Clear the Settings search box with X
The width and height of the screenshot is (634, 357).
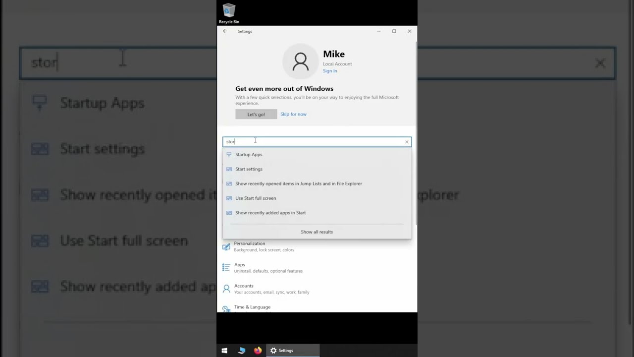tap(407, 142)
